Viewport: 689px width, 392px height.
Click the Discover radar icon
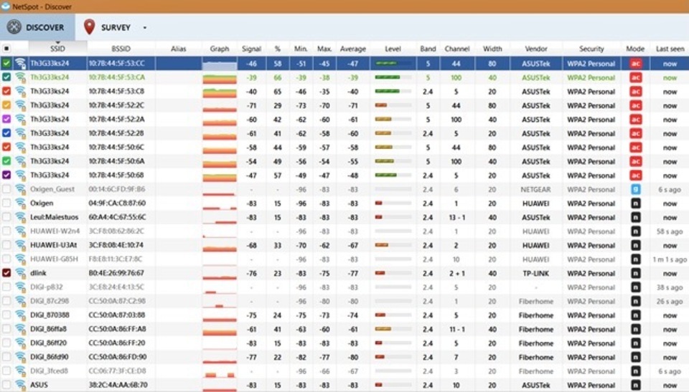click(x=14, y=27)
